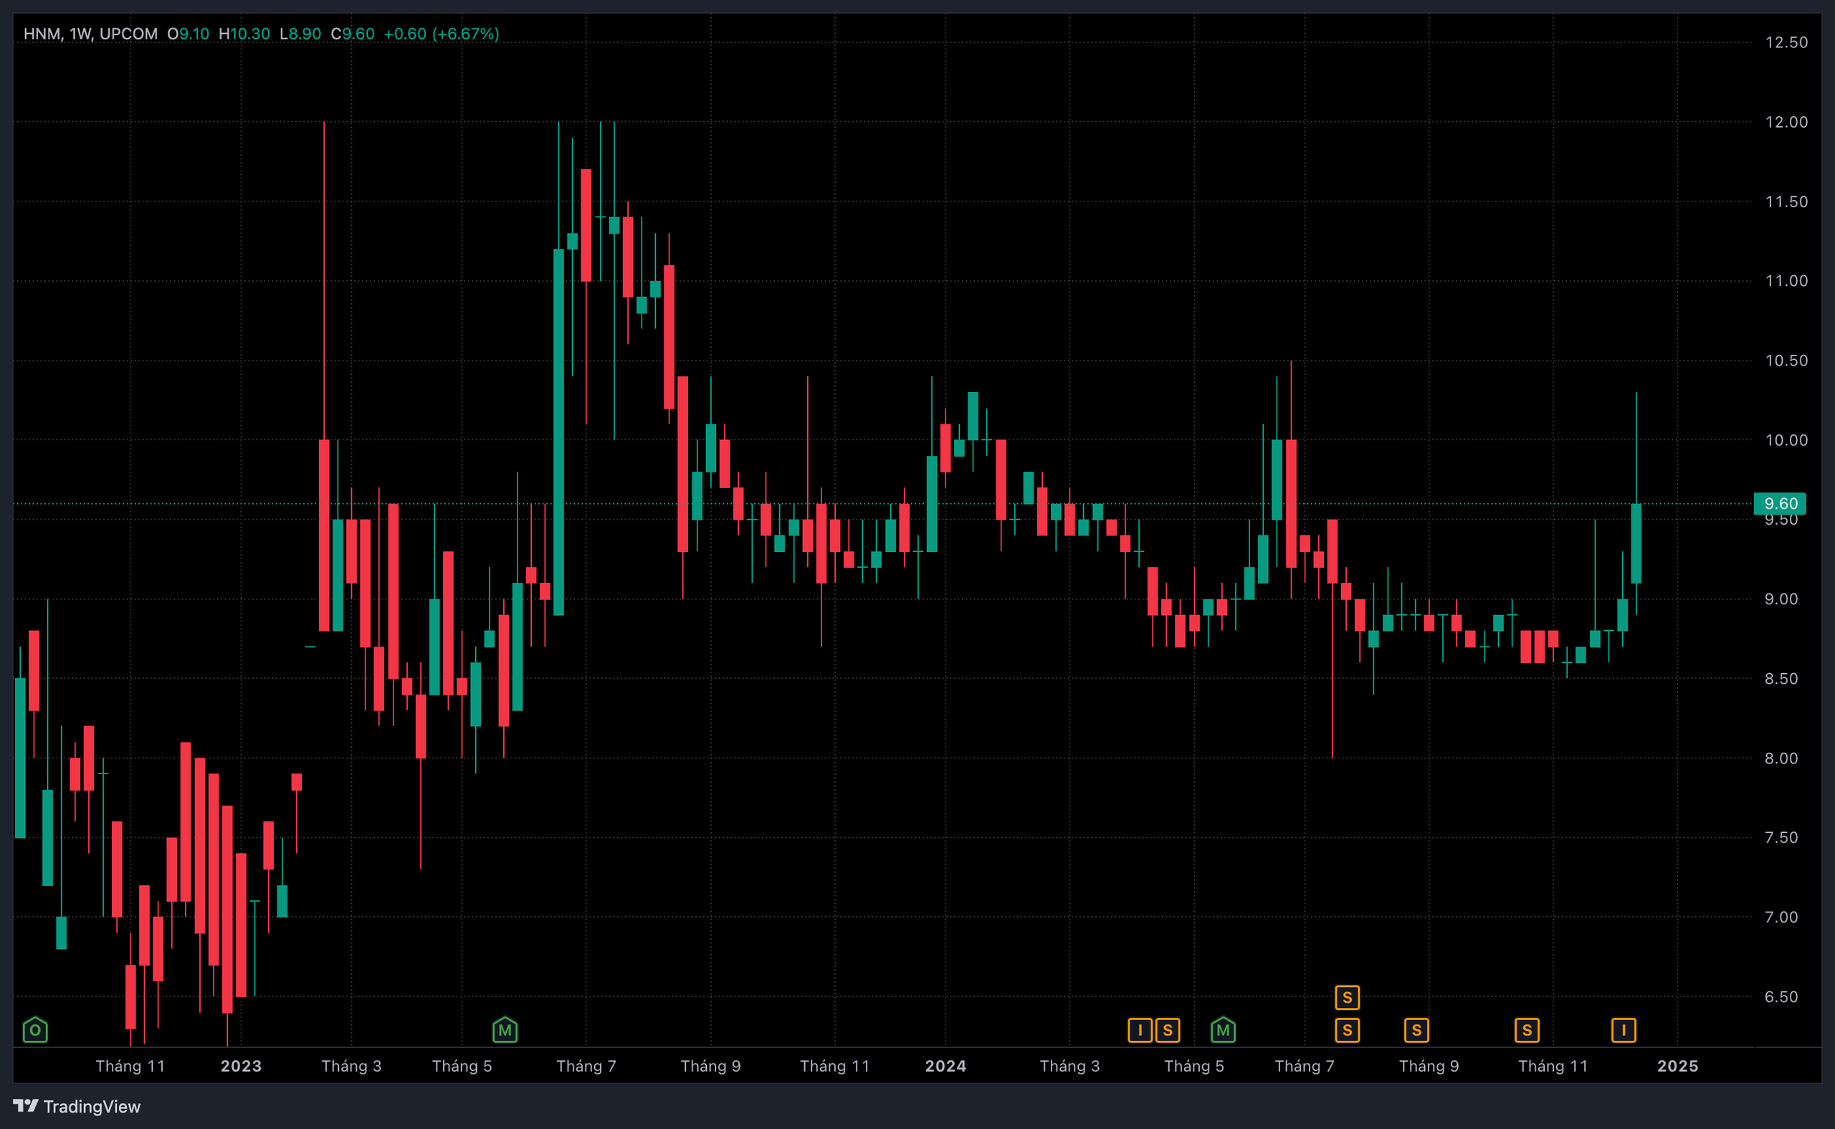Open the green M marker near Tháng 5 2024
1835x1129 pixels.
pyautogui.click(x=1223, y=1031)
